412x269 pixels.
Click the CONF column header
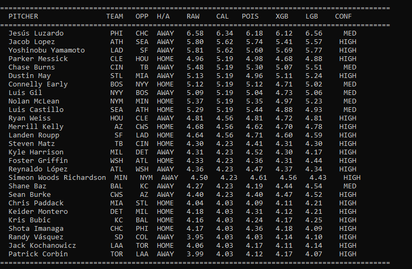pyautogui.click(x=344, y=16)
